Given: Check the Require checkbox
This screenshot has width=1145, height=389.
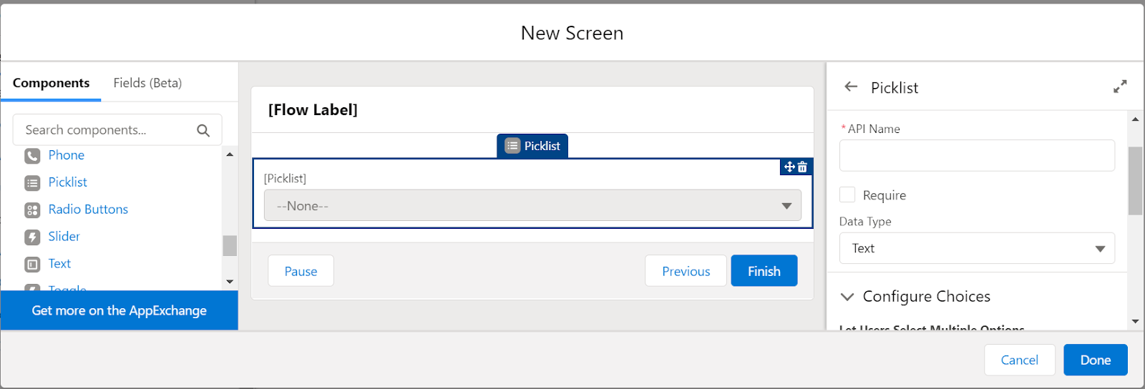Looking at the screenshot, I should click(847, 195).
